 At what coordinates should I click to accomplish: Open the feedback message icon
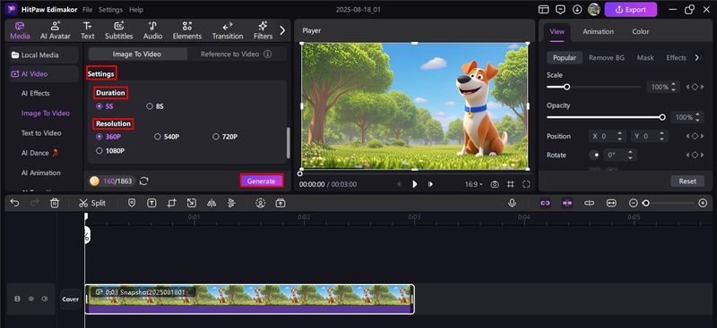pos(560,10)
